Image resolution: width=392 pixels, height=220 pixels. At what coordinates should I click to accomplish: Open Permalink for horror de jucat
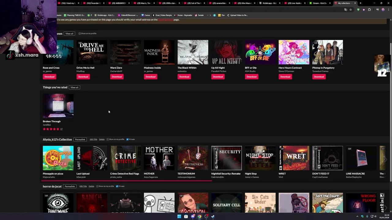(x=70, y=186)
